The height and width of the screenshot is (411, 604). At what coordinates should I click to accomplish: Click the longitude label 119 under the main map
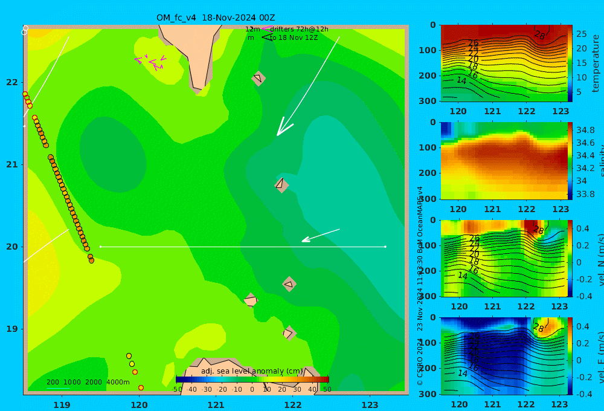(62, 405)
